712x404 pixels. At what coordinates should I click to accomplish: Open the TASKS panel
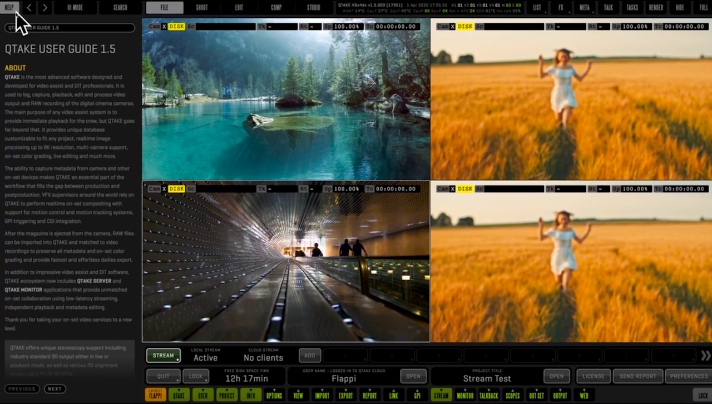pyautogui.click(x=632, y=8)
